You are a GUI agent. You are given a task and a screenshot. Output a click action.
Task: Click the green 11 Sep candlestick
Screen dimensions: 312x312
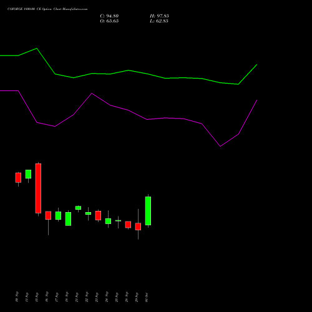tap(28, 174)
